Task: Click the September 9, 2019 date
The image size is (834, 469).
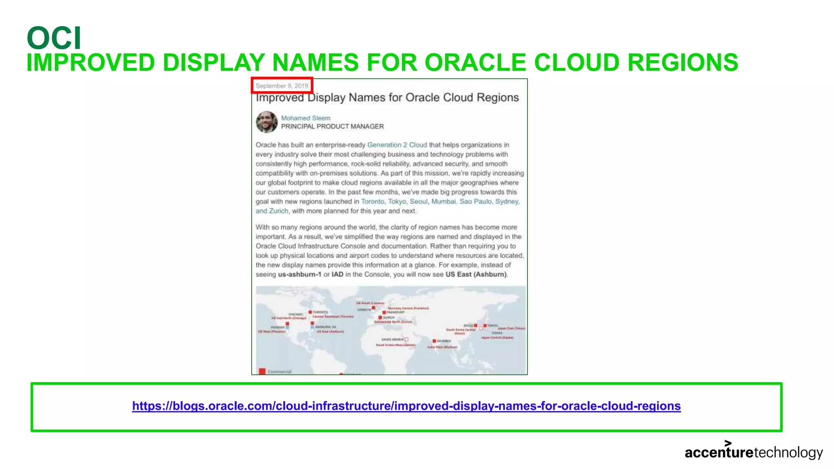Action: point(282,86)
